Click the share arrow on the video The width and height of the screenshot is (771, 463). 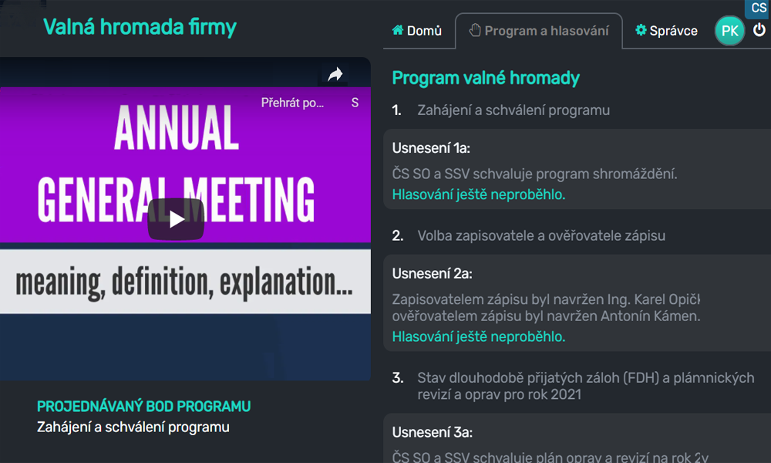336,74
